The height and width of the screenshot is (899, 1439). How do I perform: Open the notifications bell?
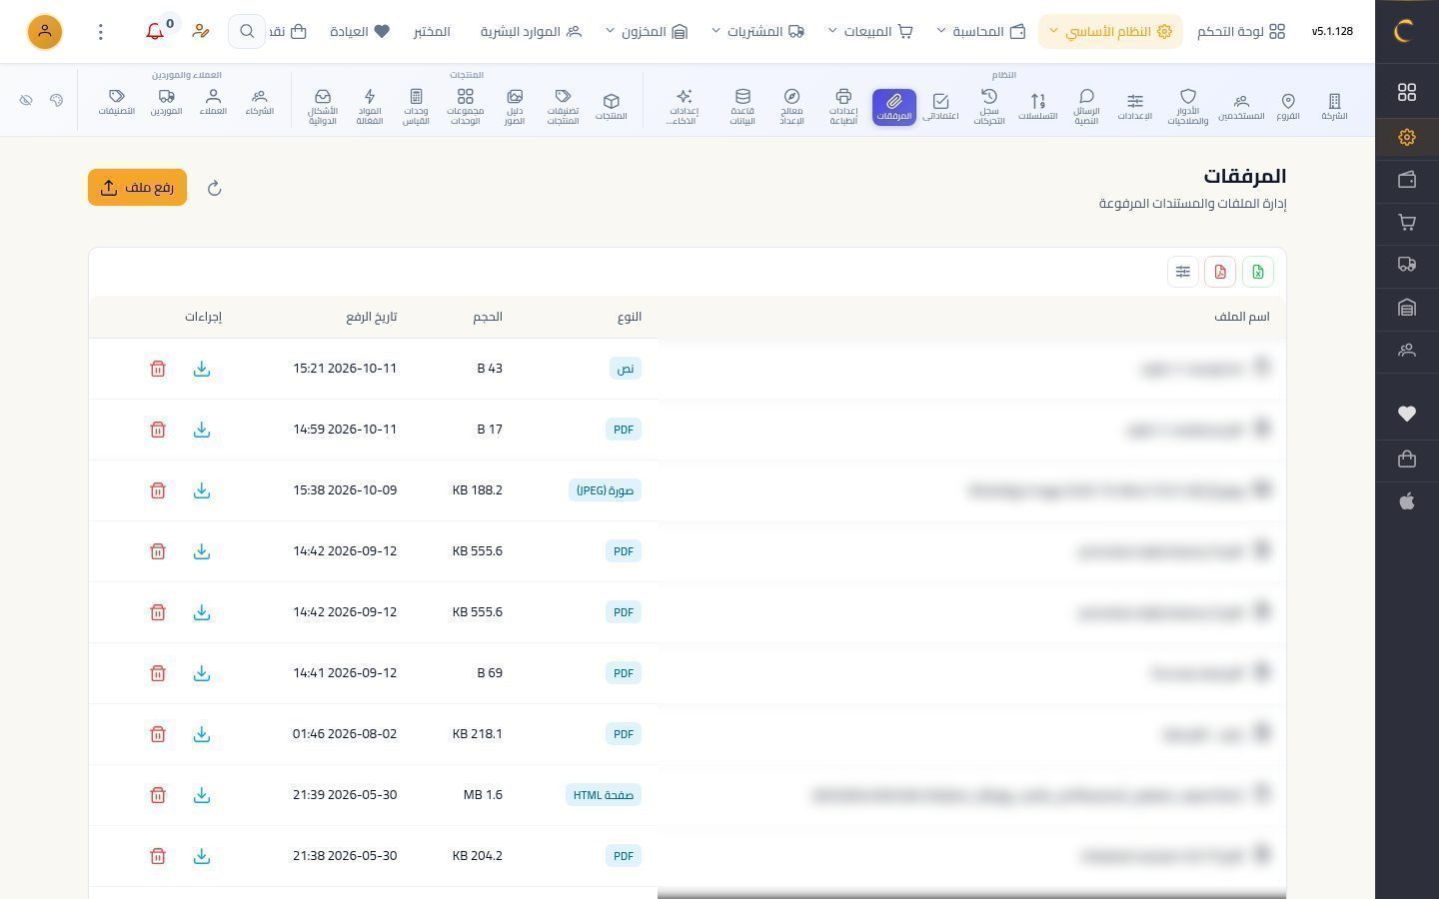coord(155,31)
